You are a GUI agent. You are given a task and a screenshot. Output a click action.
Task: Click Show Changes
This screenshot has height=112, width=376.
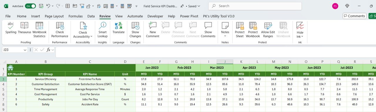point(135,30)
